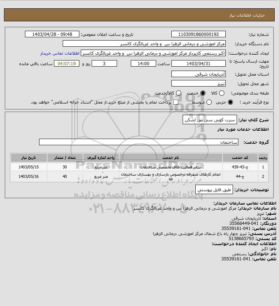Click the quantity cell showing 30
The width and height of the screenshot is (279, 306).
pyautogui.click(x=65, y=167)
